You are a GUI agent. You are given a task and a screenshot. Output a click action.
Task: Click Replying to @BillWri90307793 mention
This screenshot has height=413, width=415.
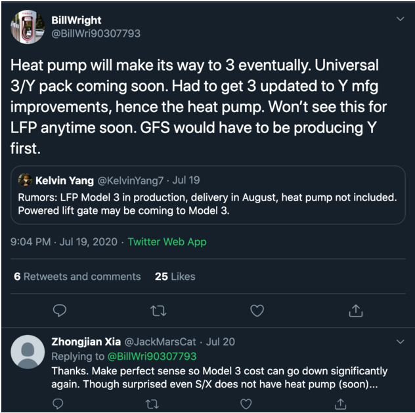coord(152,357)
